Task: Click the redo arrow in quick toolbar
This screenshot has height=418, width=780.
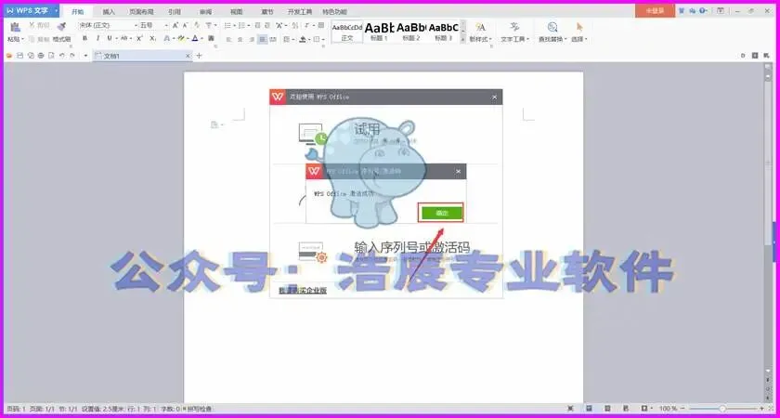Action: point(72,56)
